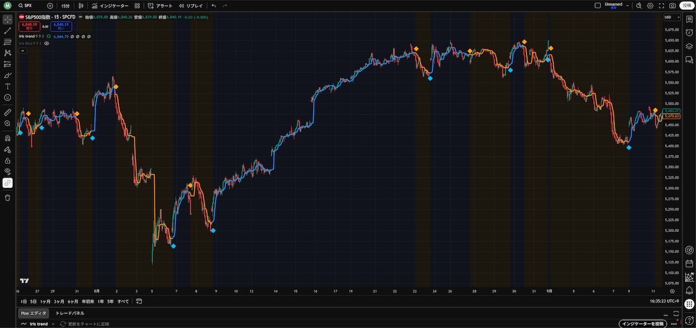Click the blue 買い buy button
The image size is (696, 328).
pyautogui.click(x=60, y=26)
